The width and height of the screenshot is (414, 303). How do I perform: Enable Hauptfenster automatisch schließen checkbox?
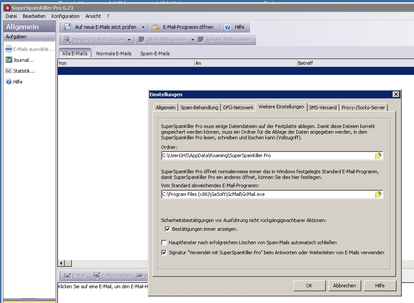(164, 242)
